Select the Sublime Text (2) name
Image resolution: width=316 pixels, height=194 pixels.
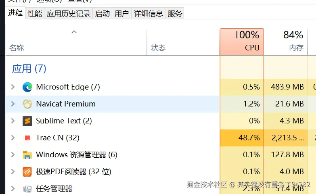point(64,121)
